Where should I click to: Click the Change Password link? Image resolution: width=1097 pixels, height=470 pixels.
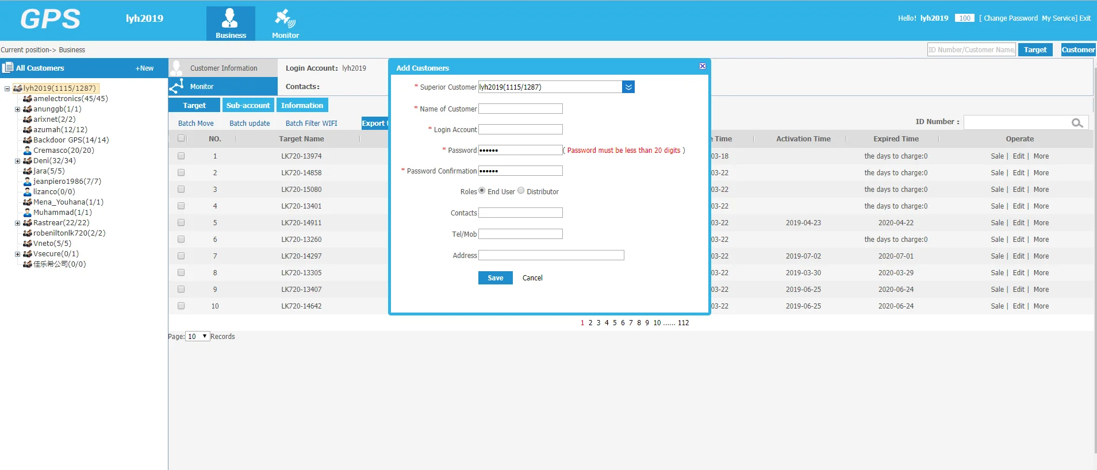point(1010,18)
